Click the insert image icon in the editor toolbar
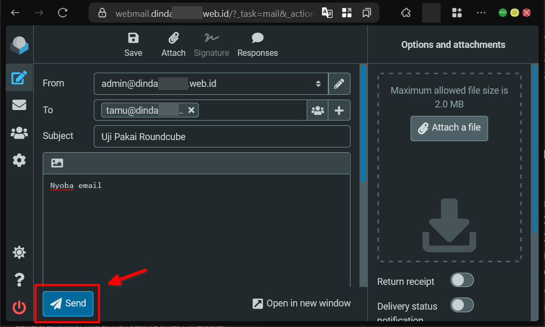Viewport: 545px width, 327px height. (57, 163)
